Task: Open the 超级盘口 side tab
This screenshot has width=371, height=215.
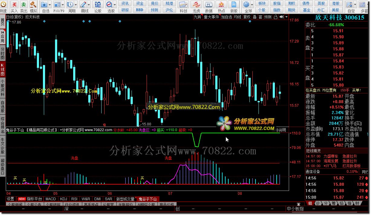Action: pyautogui.click(x=3, y=167)
